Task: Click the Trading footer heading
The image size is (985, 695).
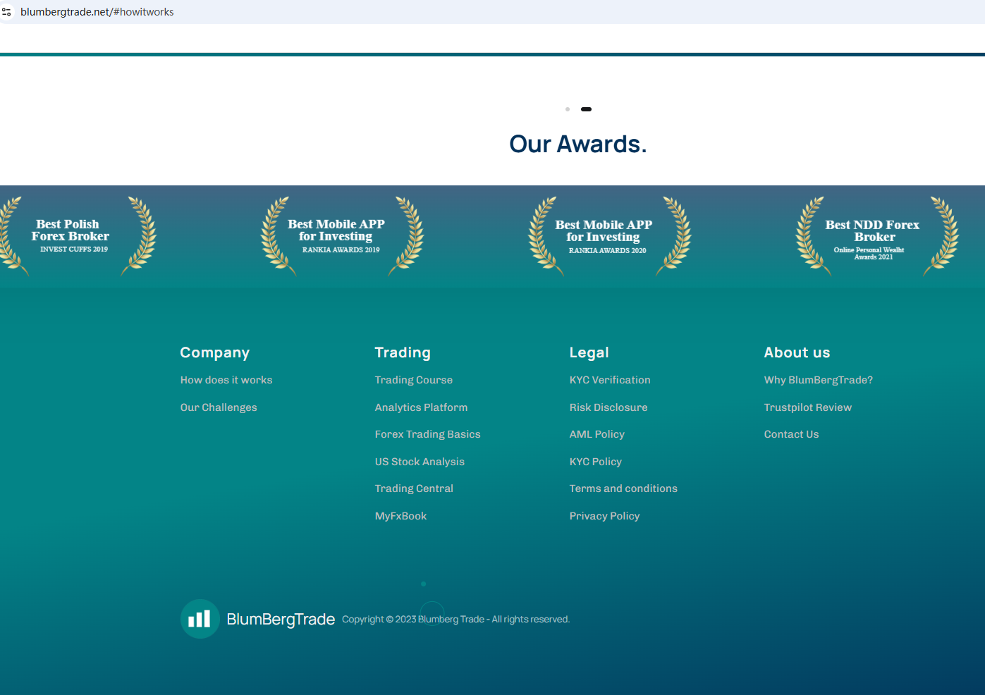Action: [403, 352]
